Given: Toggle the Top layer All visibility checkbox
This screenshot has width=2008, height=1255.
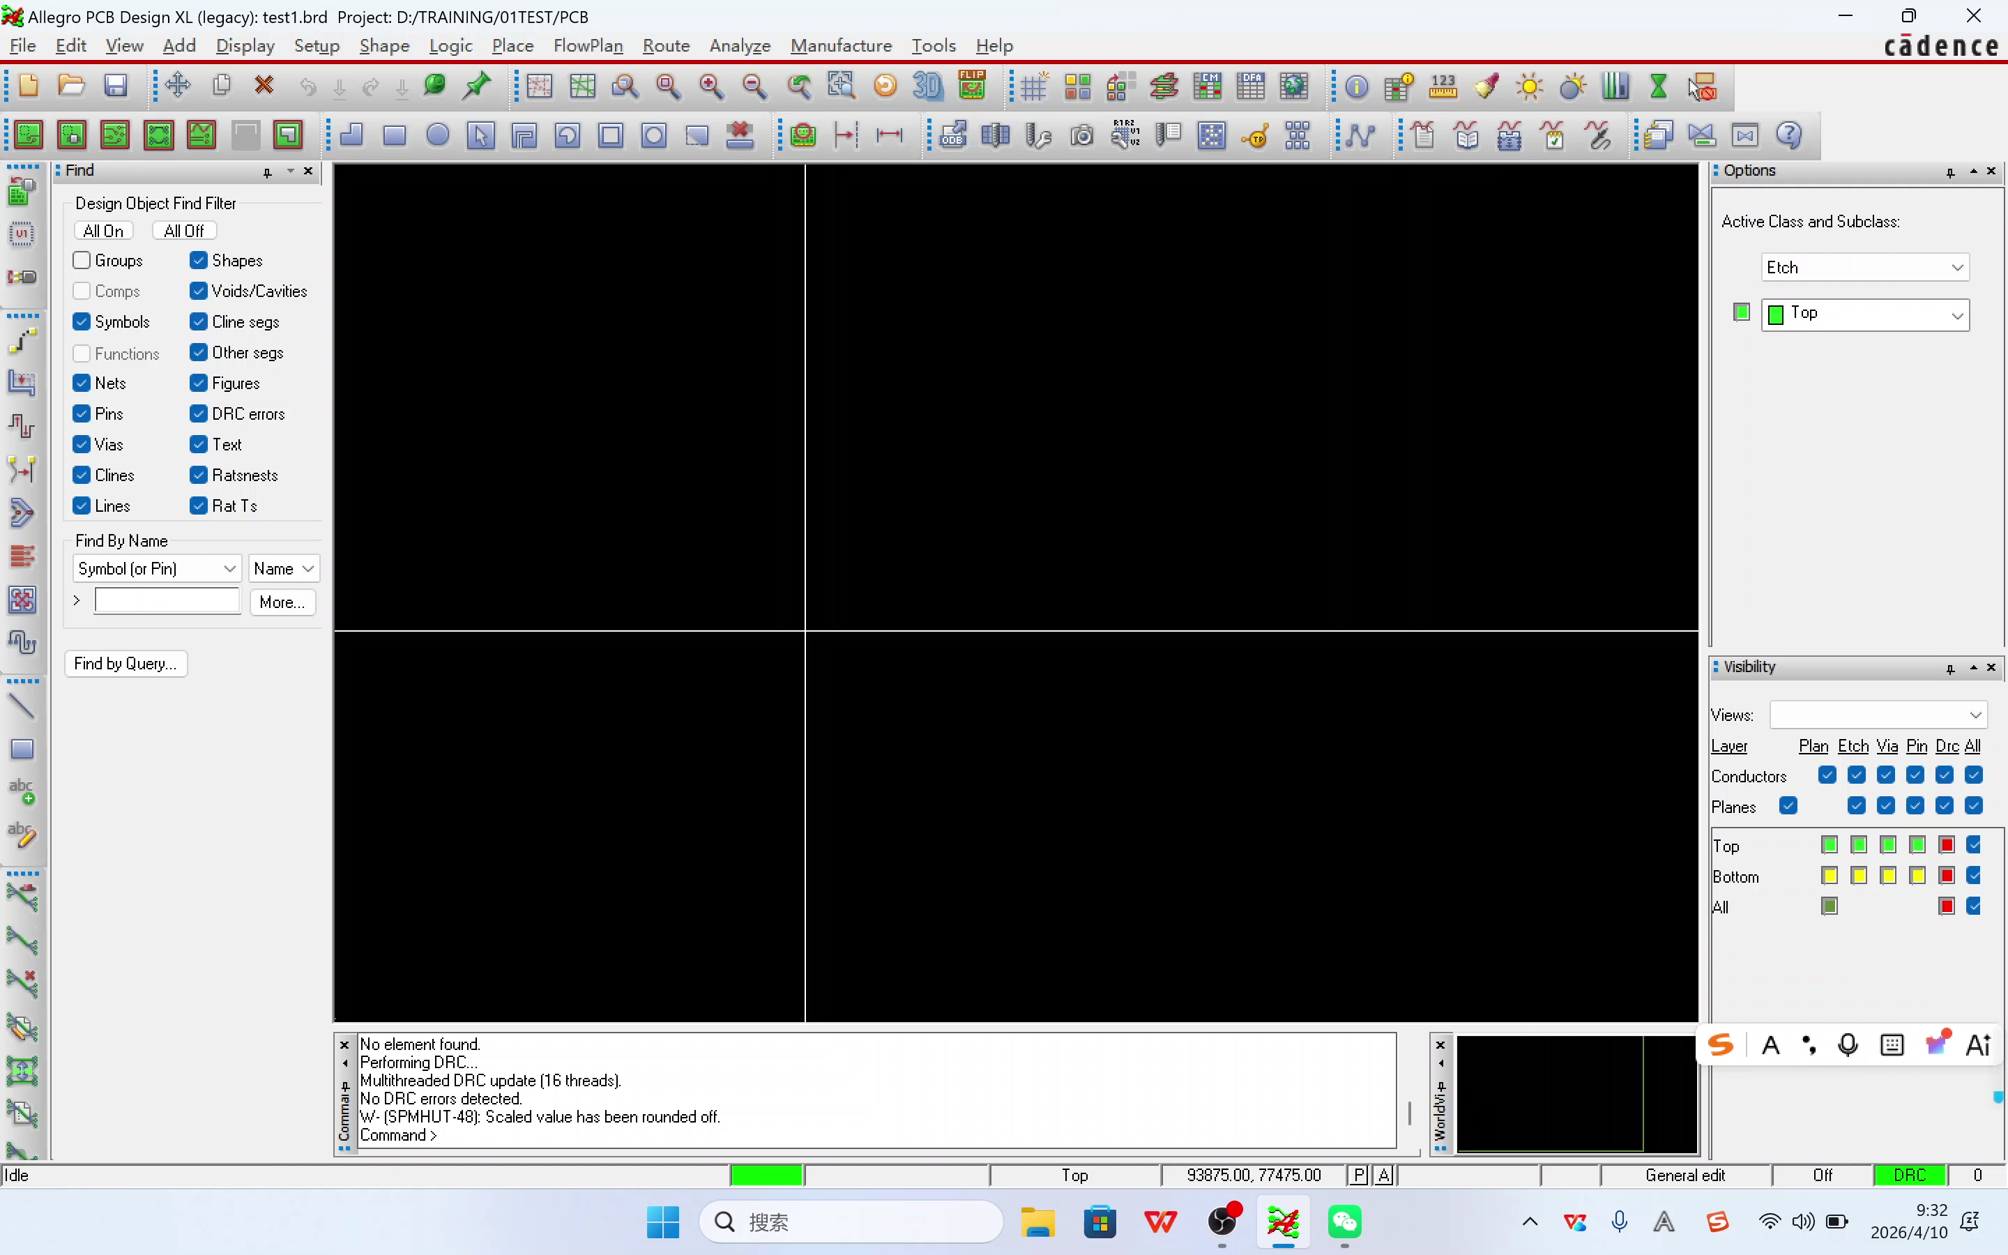Looking at the screenshot, I should [x=1974, y=845].
